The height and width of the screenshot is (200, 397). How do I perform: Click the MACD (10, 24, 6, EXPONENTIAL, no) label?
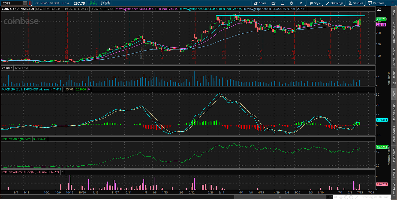25,89
